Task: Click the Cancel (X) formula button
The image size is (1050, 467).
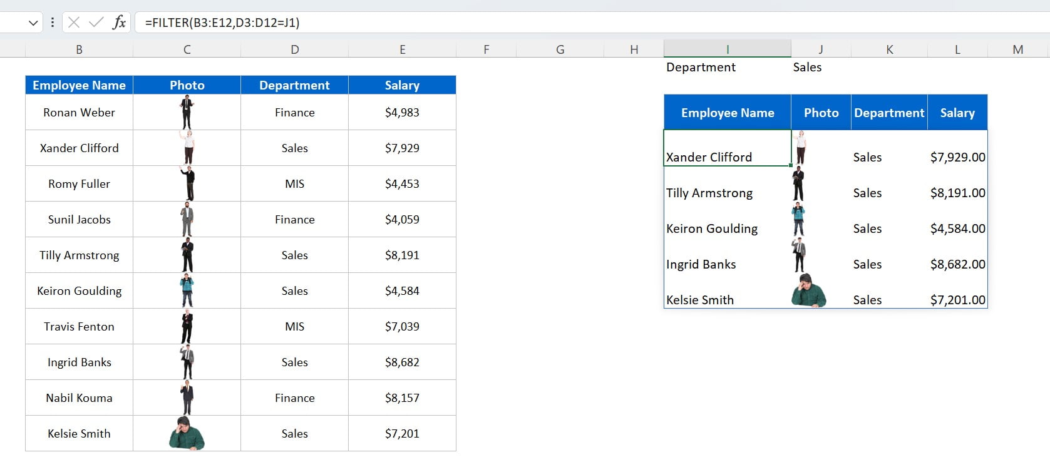Action: click(x=74, y=23)
